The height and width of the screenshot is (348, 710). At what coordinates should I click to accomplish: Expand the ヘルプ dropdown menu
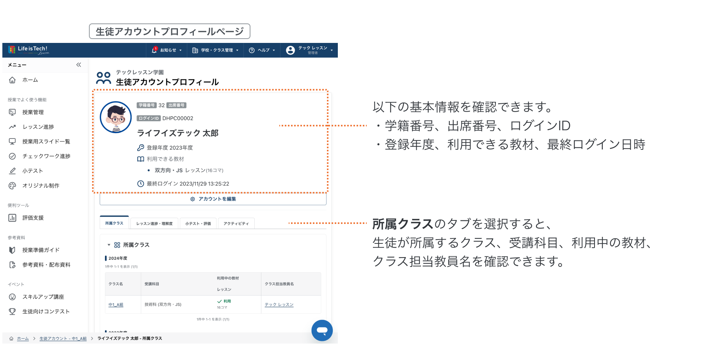pos(262,50)
